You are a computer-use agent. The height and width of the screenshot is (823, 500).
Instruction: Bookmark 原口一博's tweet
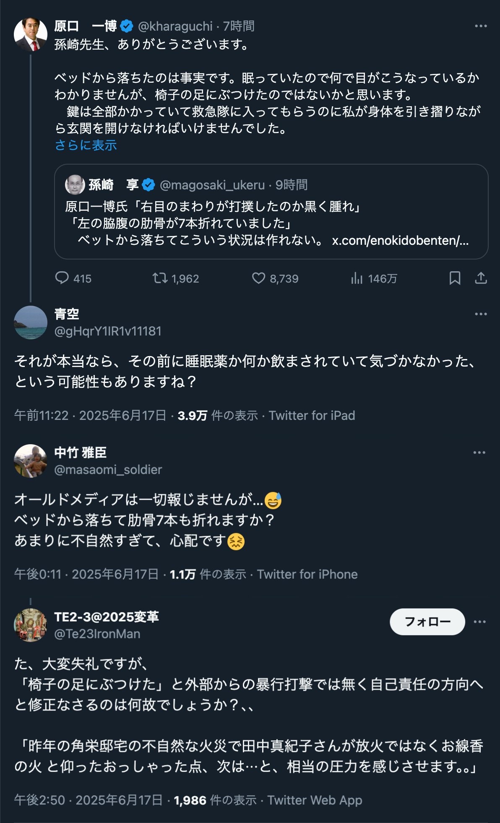click(455, 278)
